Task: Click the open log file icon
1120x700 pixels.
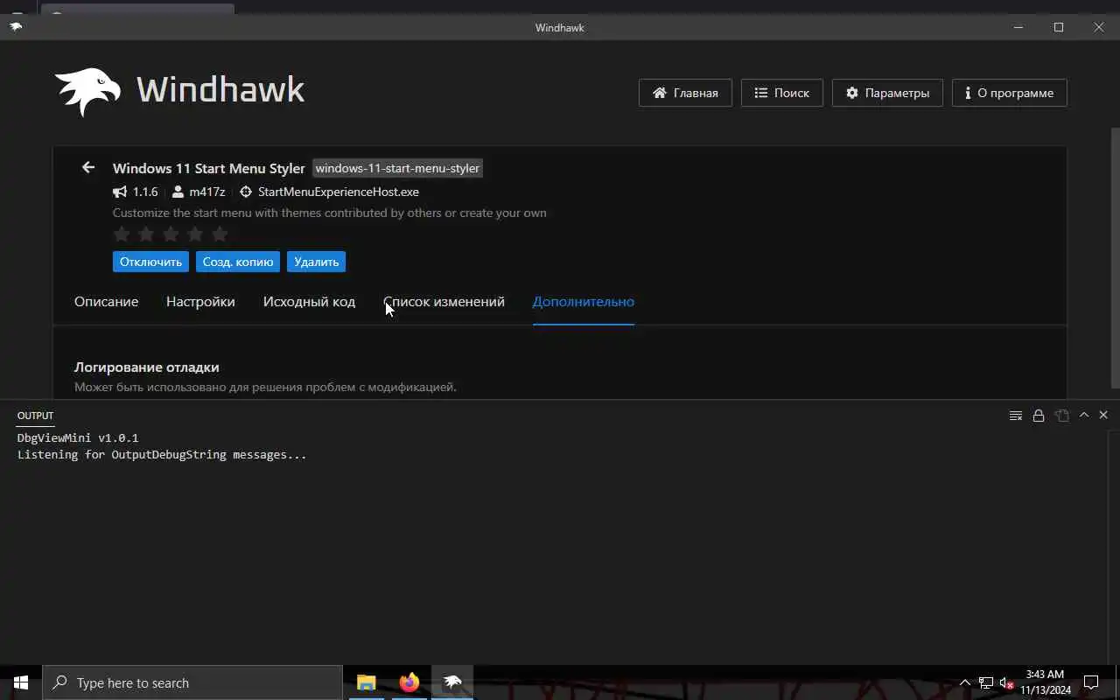Action: 1061,416
